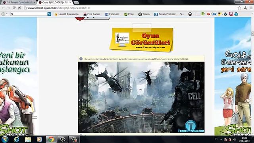Open the toolbar logo dropdown arrow
This screenshot has height=143, width=254.
coord(7,14)
